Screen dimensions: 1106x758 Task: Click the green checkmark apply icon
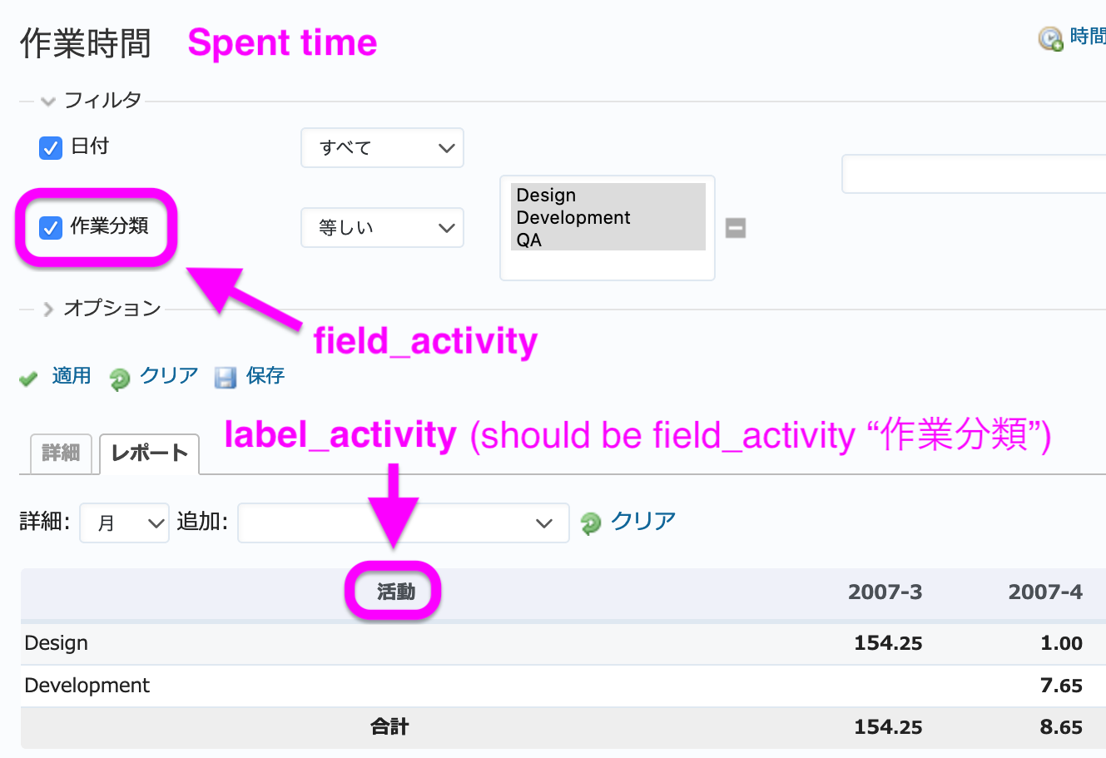tap(29, 379)
